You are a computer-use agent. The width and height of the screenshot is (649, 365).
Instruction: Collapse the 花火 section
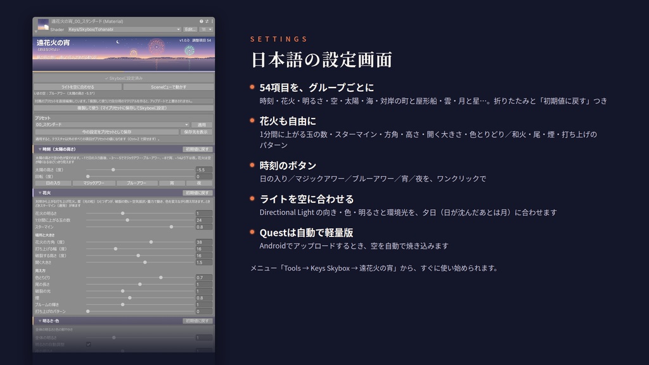pyautogui.click(x=40, y=193)
